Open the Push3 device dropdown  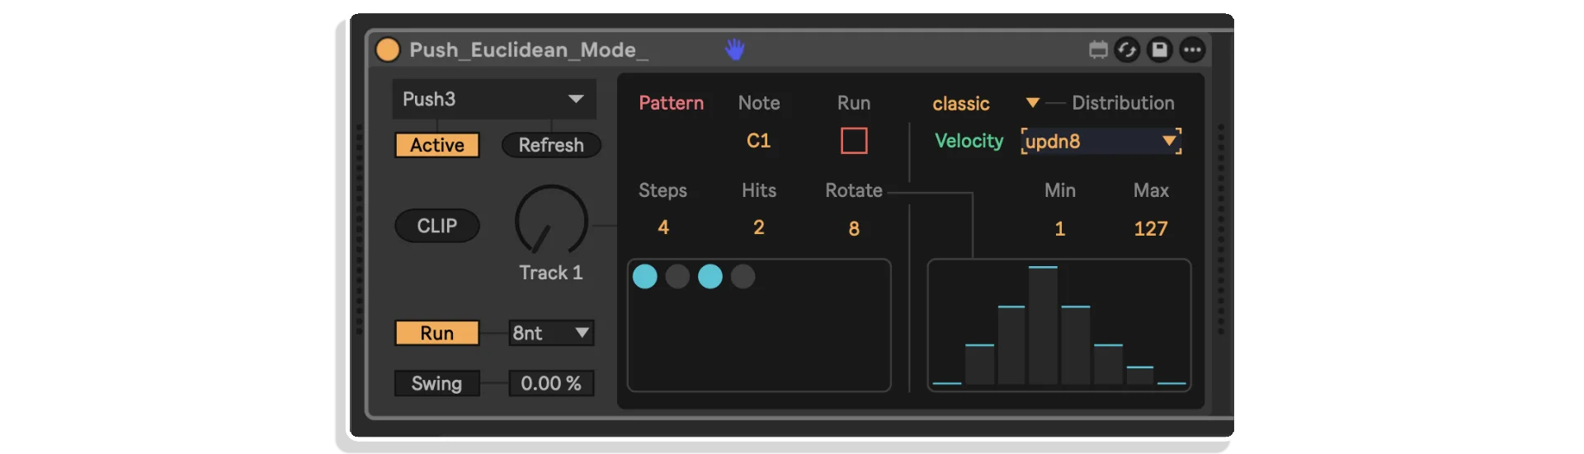(x=494, y=99)
